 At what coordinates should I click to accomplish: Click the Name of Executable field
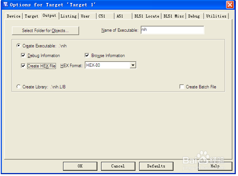coord(172,30)
